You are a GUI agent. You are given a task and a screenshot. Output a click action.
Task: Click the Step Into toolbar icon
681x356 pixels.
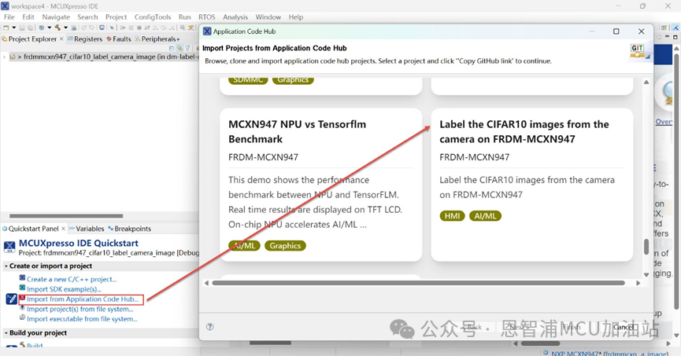(x=155, y=28)
